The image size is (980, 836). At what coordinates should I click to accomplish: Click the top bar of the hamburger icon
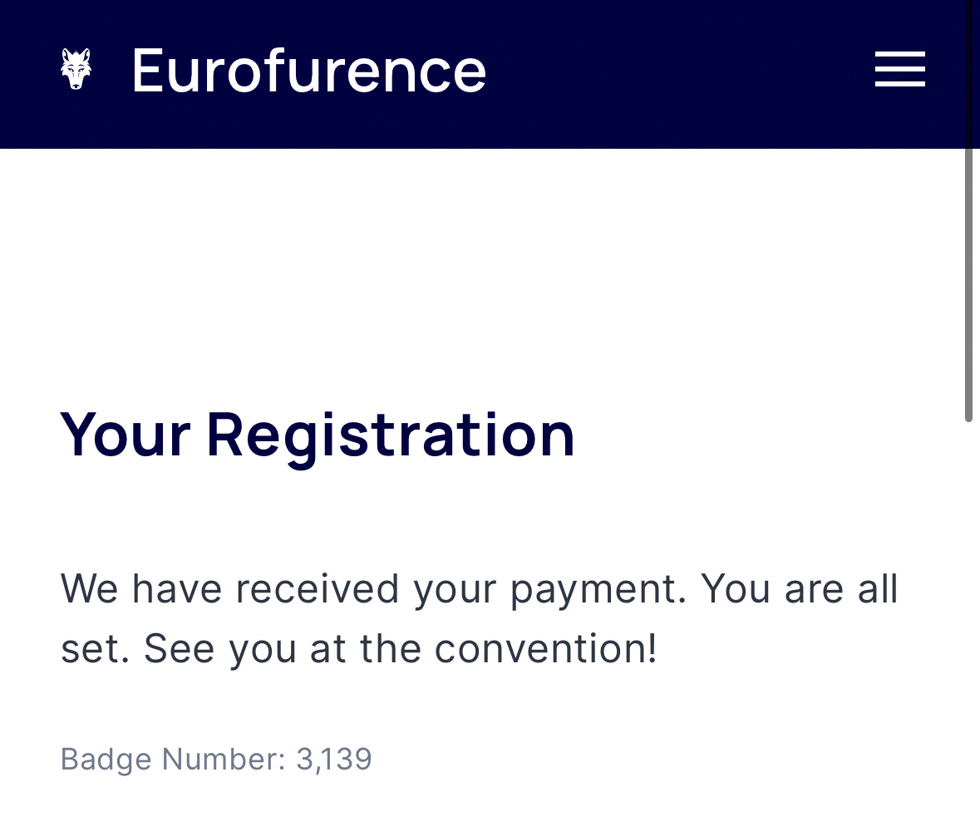pos(899,55)
